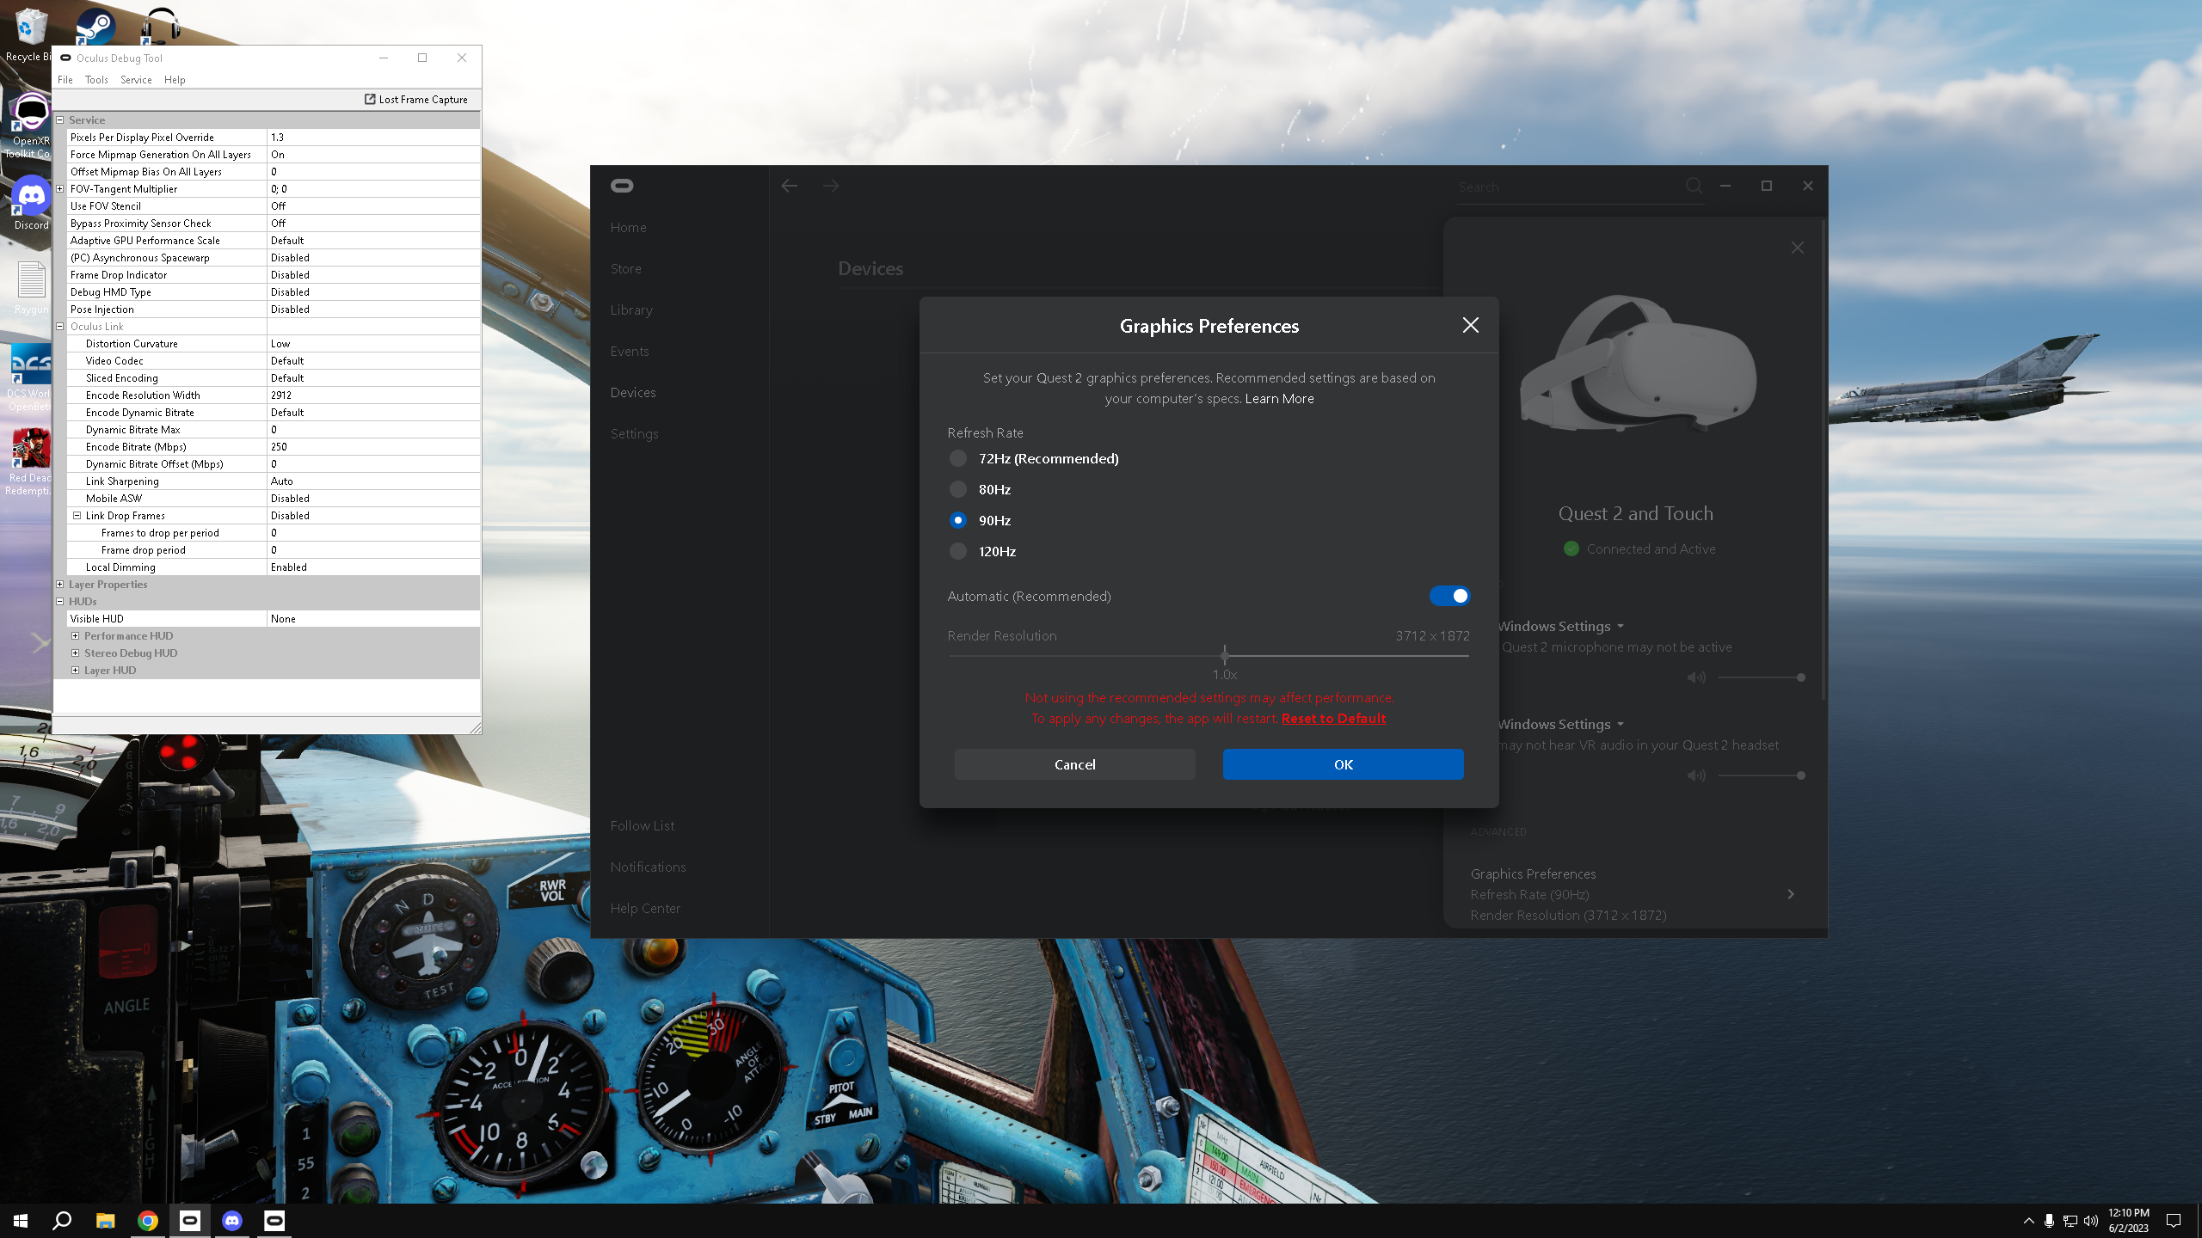Click the Render Resolution slider handle

[1225, 655]
